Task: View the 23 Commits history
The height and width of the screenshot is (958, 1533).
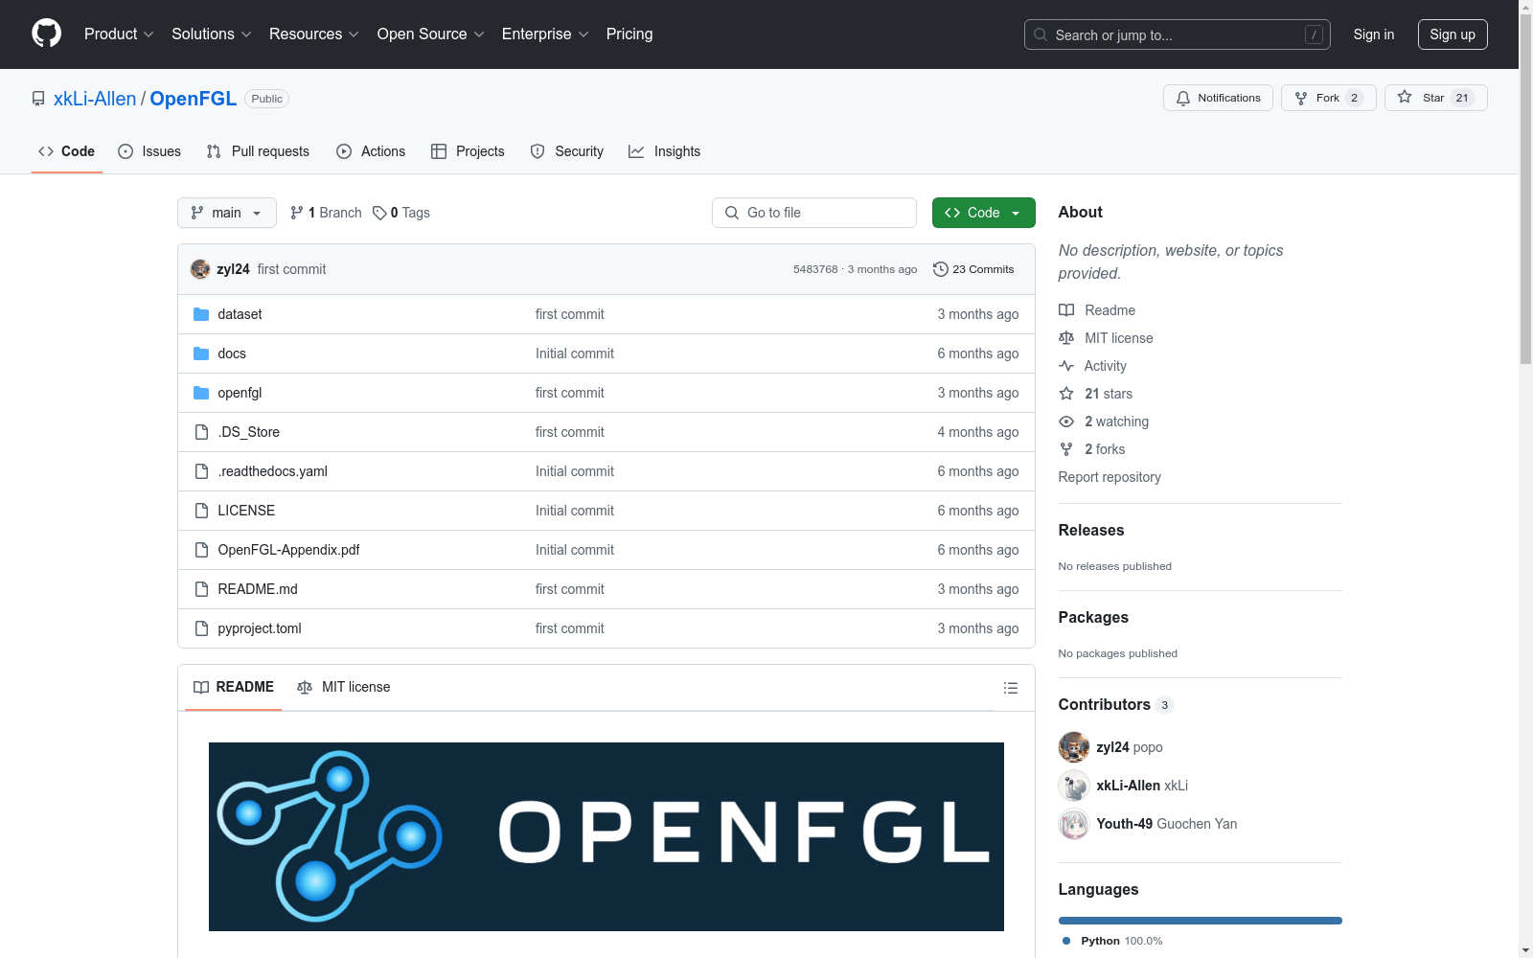Action: 973,269
